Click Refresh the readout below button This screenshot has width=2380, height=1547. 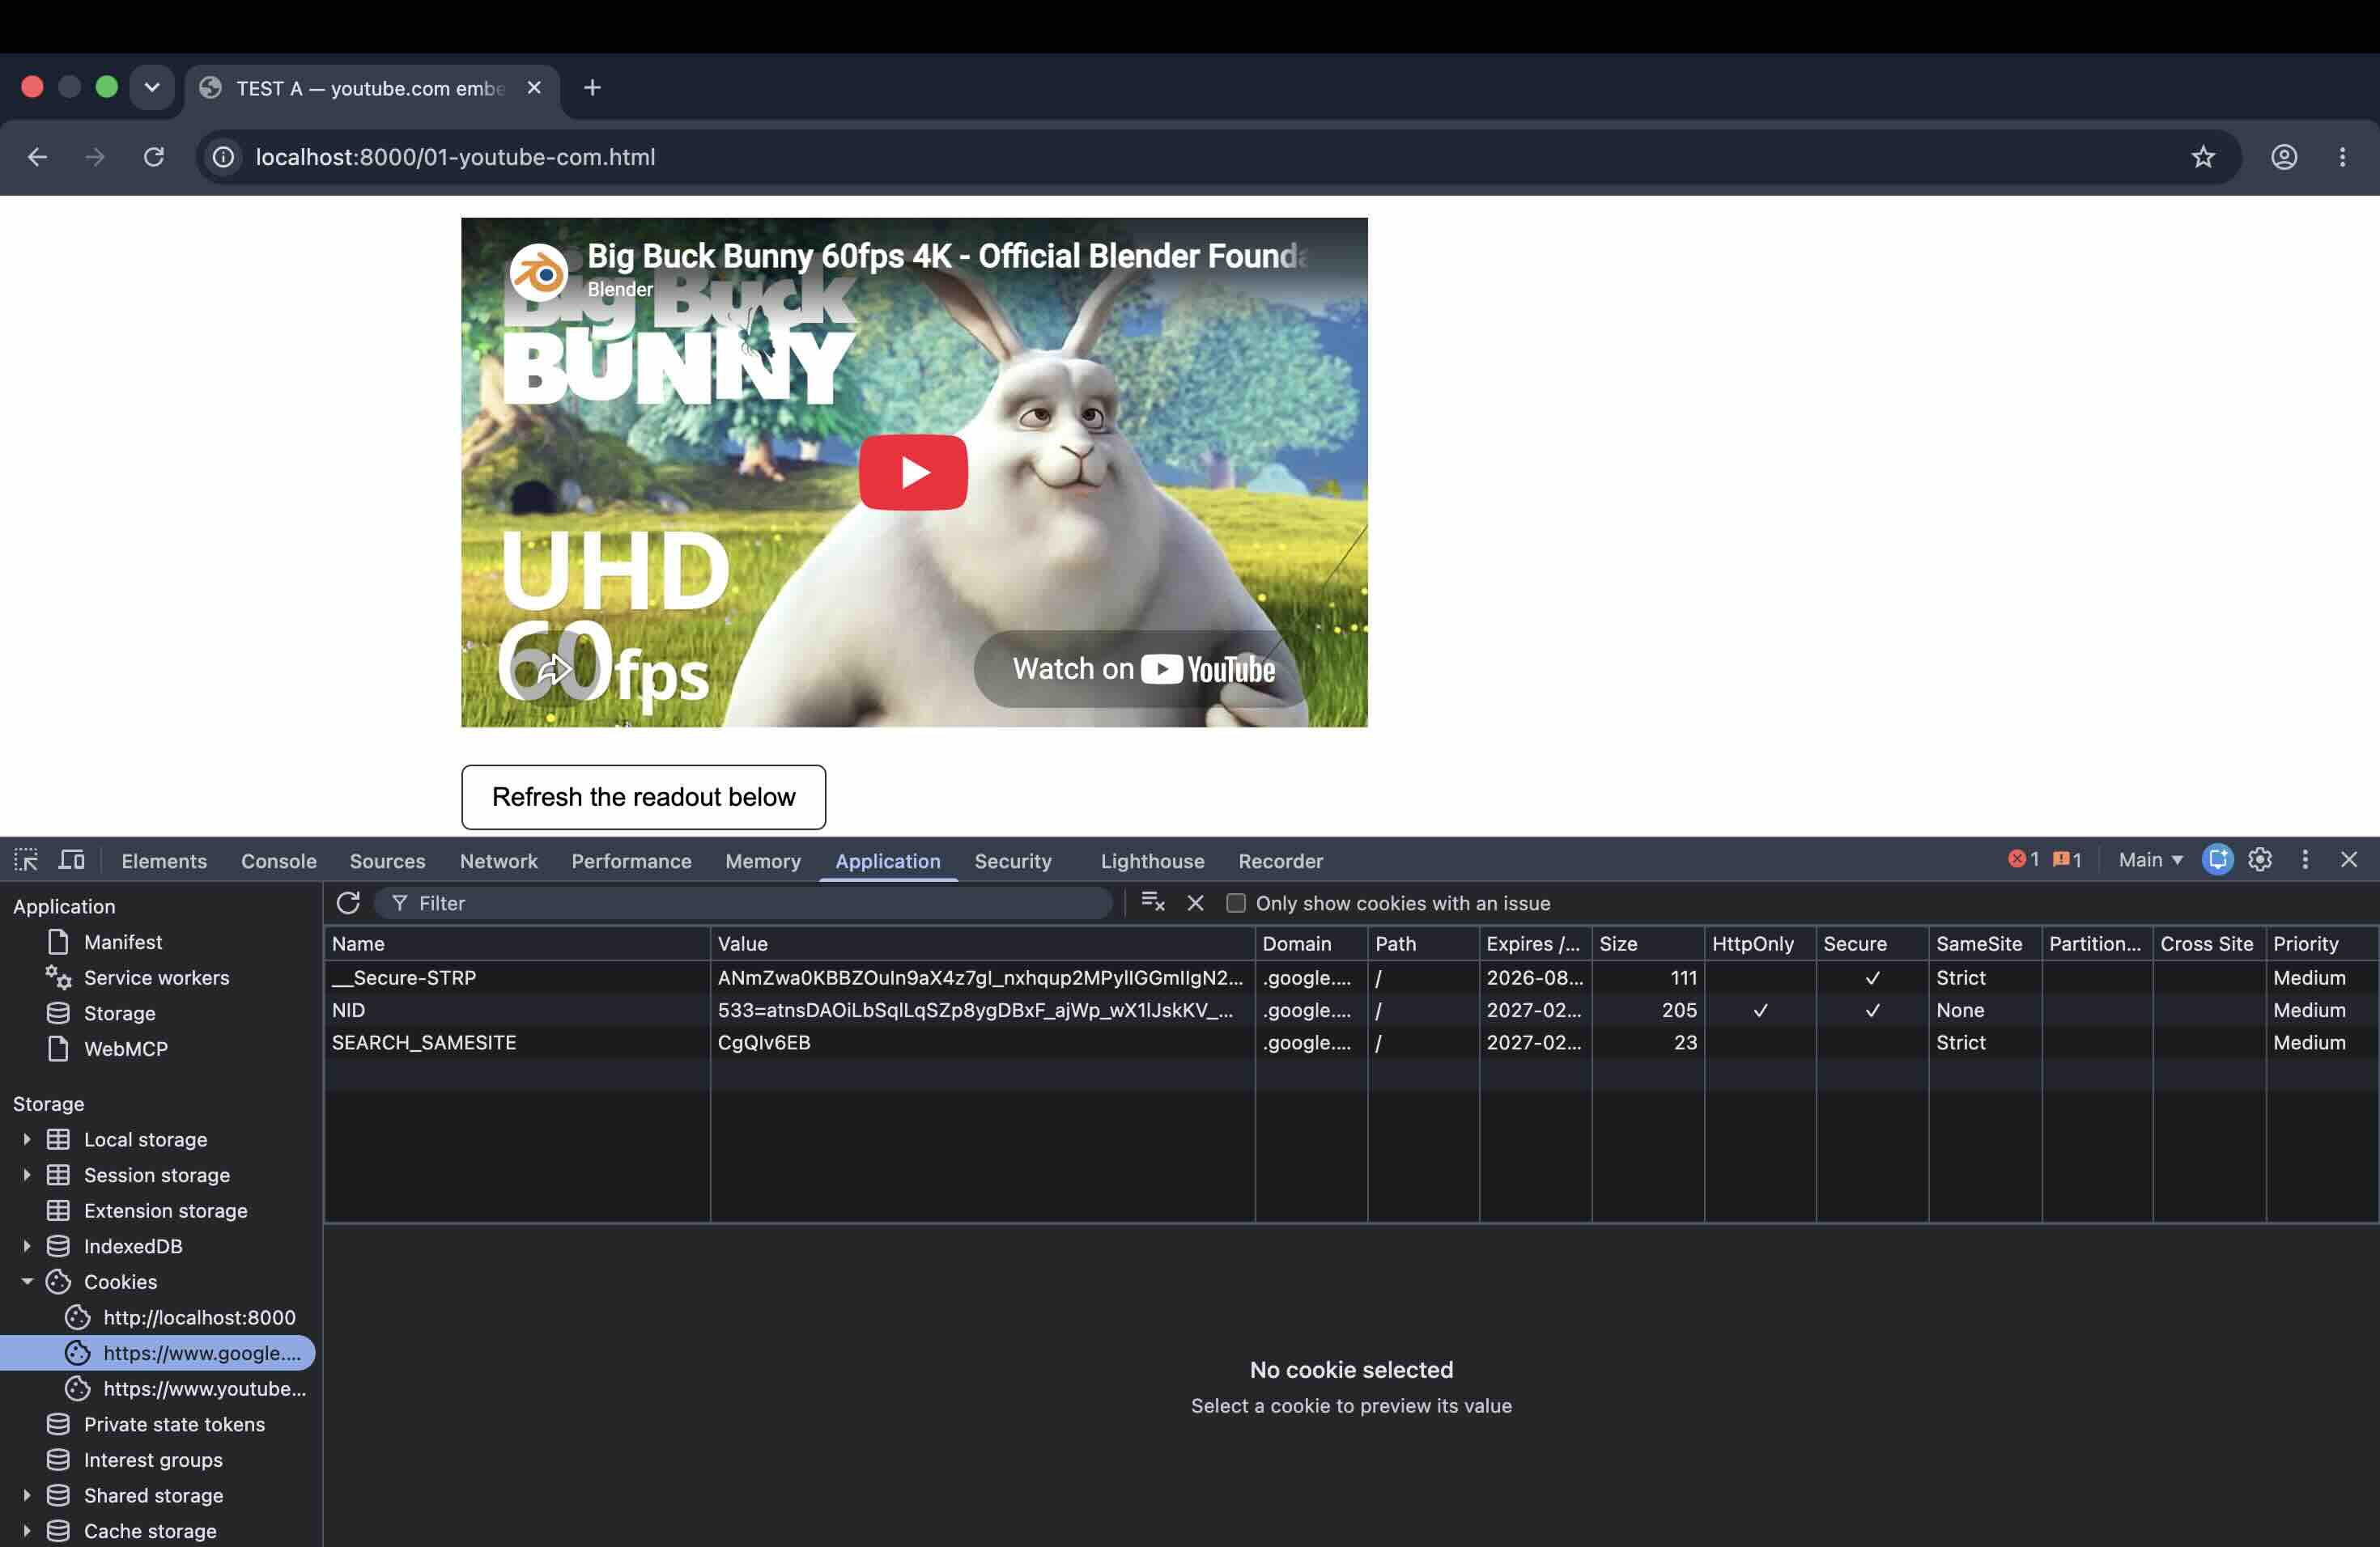[x=643, y=796]
